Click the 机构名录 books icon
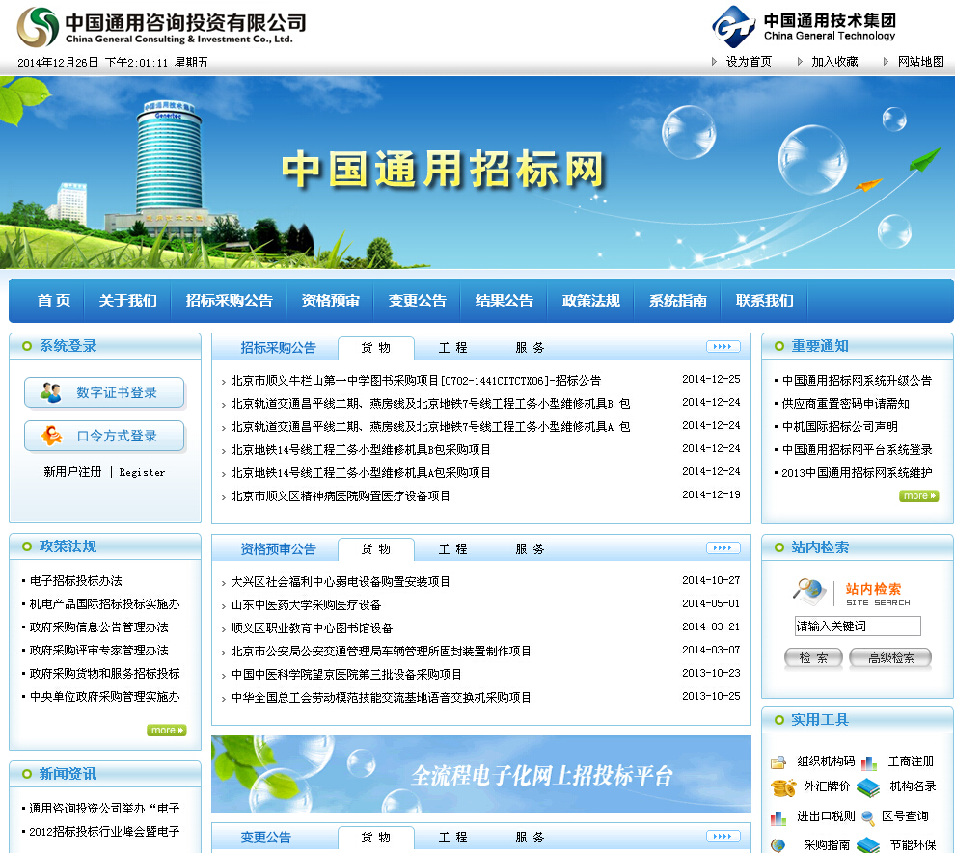 click(x=868, y=788)
